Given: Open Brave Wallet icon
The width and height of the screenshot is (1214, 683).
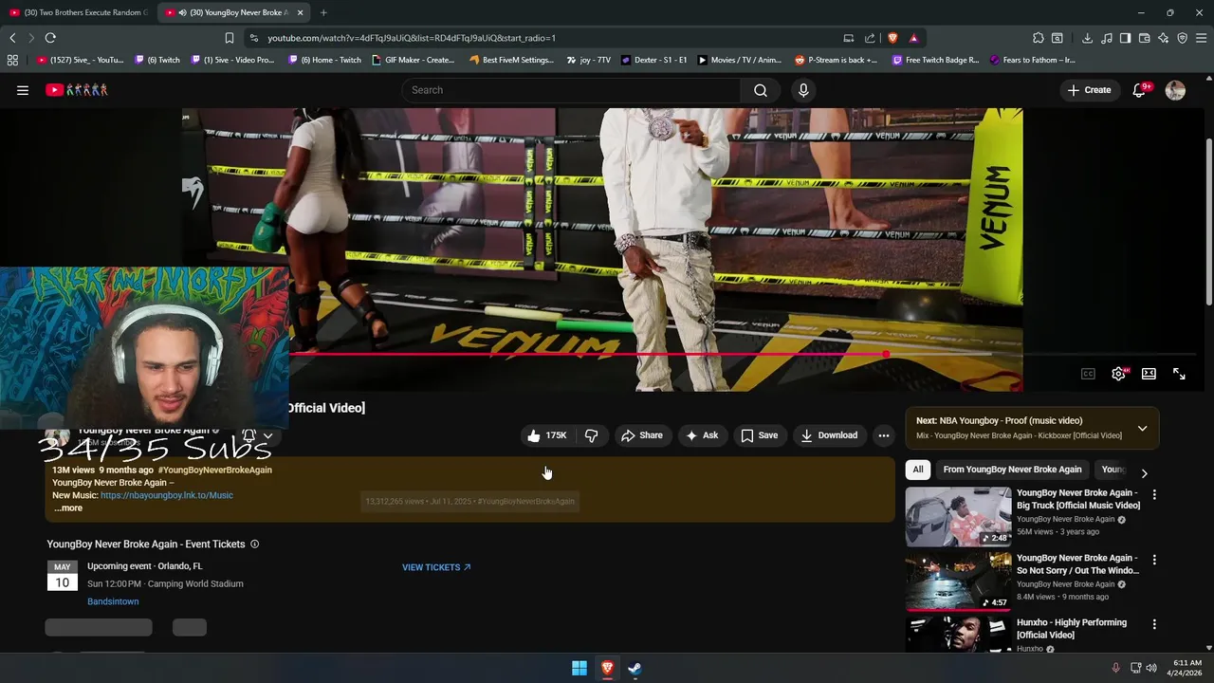Looking at the screenshot, I should (1144, 38).
